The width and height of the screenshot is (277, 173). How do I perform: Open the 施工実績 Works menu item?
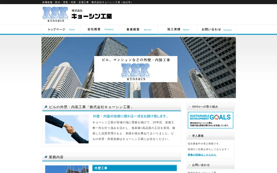178,30
